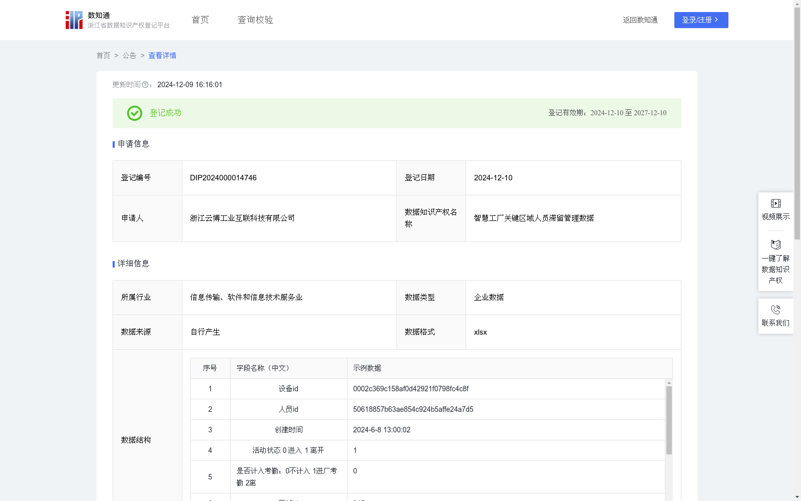Click the 是否计入考勤 field cell
Image resolution: width=801 pixels, height=501 pixels.
point(289,477)
